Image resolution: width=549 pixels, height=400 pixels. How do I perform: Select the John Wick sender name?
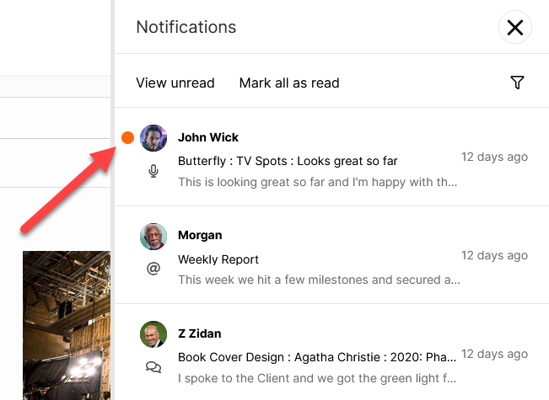point(208,137)
